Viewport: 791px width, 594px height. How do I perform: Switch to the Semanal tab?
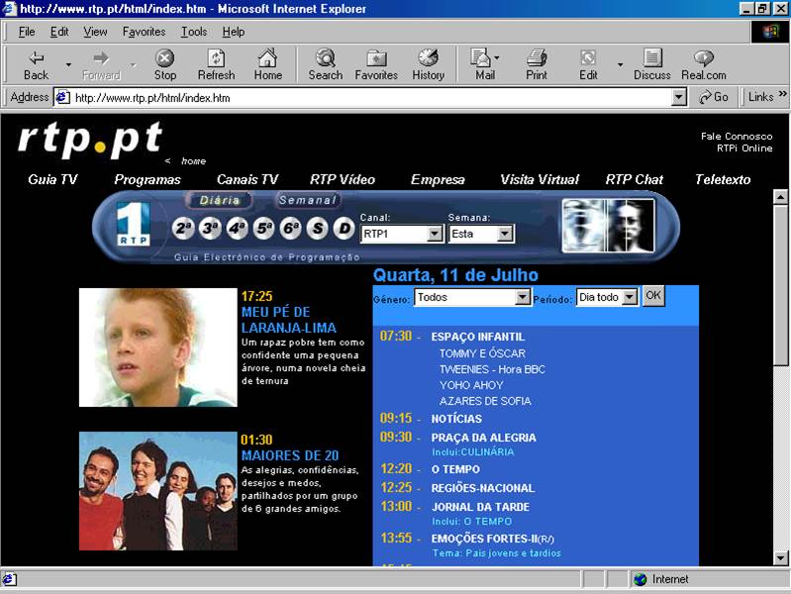click(x=308, y=200)
